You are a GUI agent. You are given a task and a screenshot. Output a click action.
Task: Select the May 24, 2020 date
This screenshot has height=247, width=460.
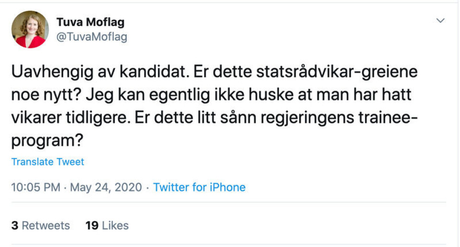(106, 187)
